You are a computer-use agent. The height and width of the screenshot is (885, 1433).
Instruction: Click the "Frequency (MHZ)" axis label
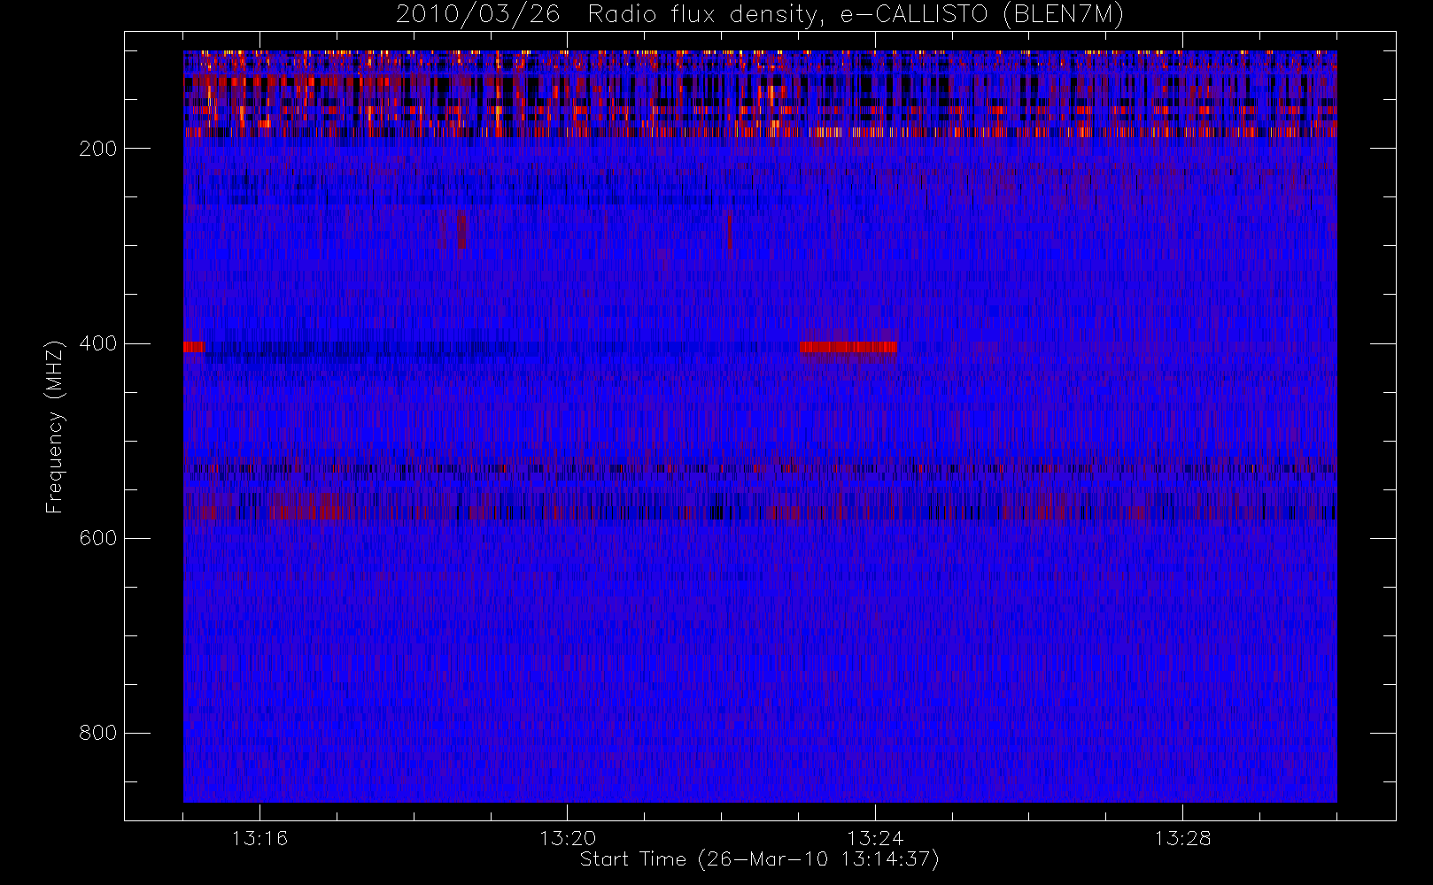point(55,427)
